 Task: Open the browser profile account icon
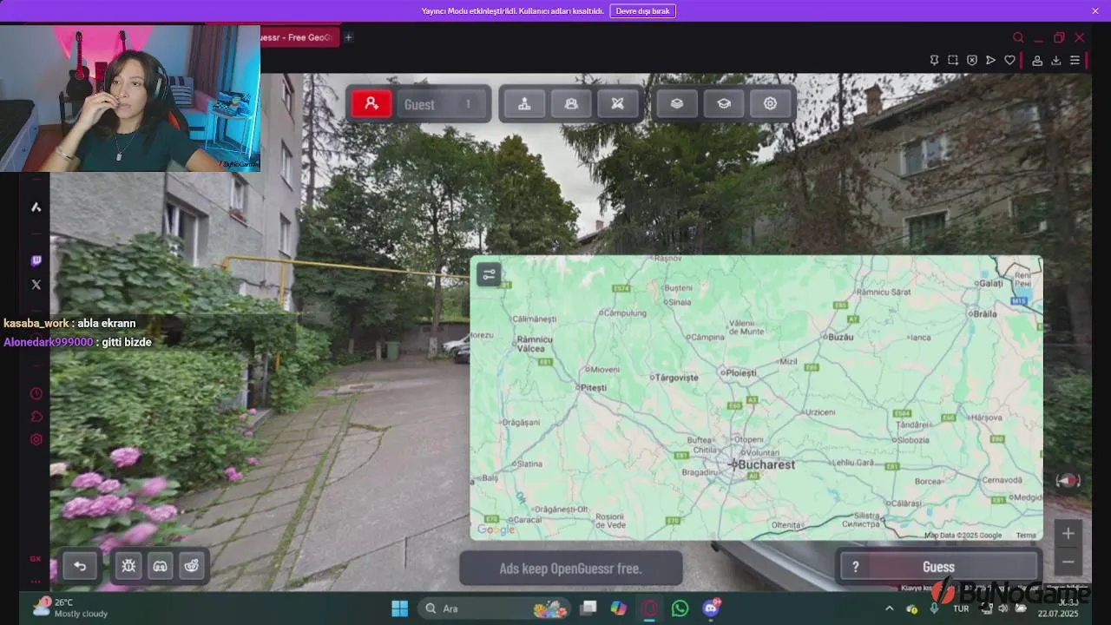coord(1037,60)
